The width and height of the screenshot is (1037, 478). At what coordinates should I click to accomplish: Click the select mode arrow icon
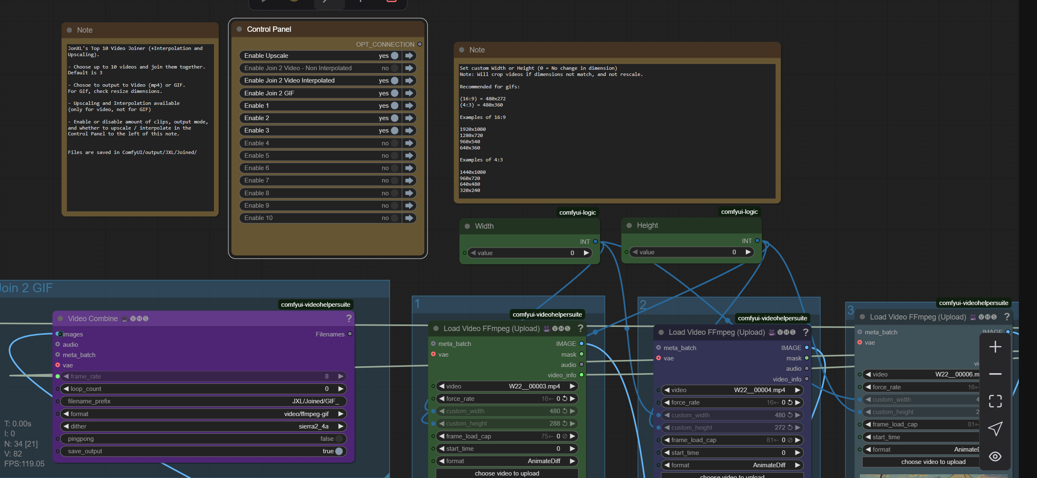(995, 429)
